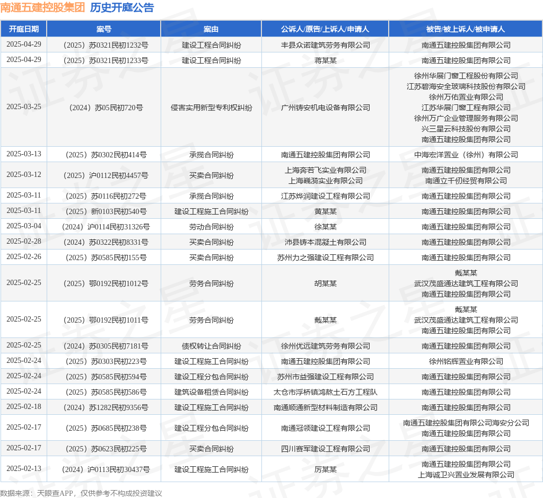Select case number (2025)苏0623民初225号
Image resolution: width=543 pixels, height=498 pixels.
104,449
